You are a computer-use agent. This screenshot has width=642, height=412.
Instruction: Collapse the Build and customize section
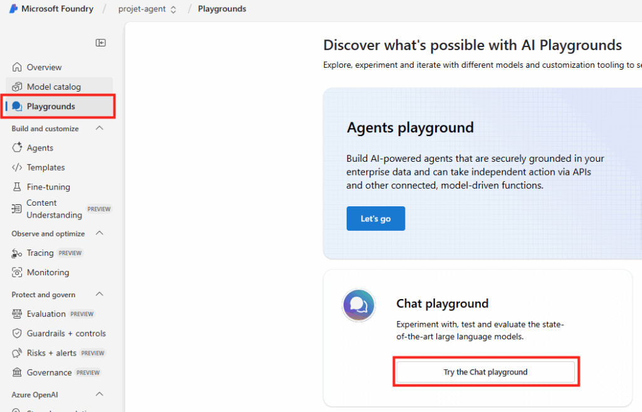99,129
